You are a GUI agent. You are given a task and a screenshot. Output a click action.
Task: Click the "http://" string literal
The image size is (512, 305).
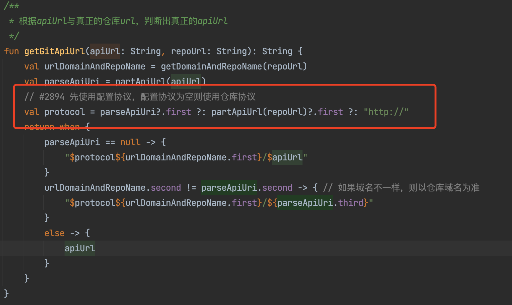click(386, 111)
